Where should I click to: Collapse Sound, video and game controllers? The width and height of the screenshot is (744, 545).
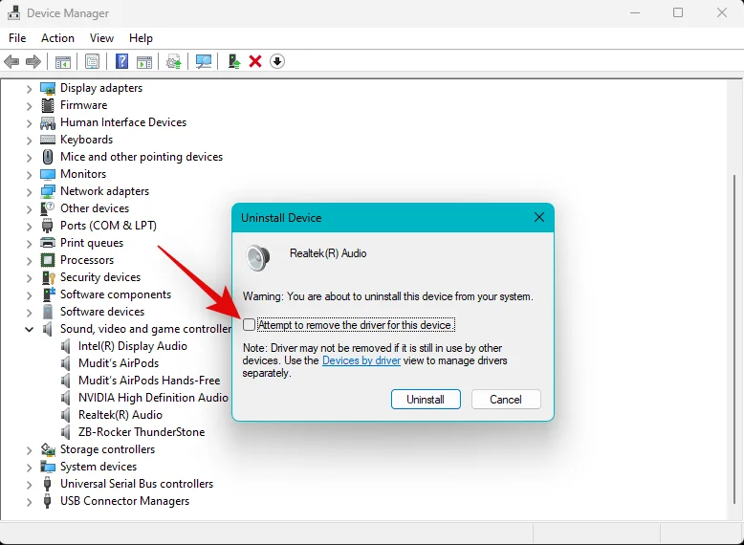coord(29,329)
